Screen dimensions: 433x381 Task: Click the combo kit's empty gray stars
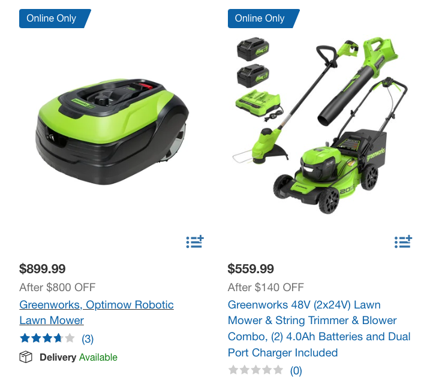point(255,370)
